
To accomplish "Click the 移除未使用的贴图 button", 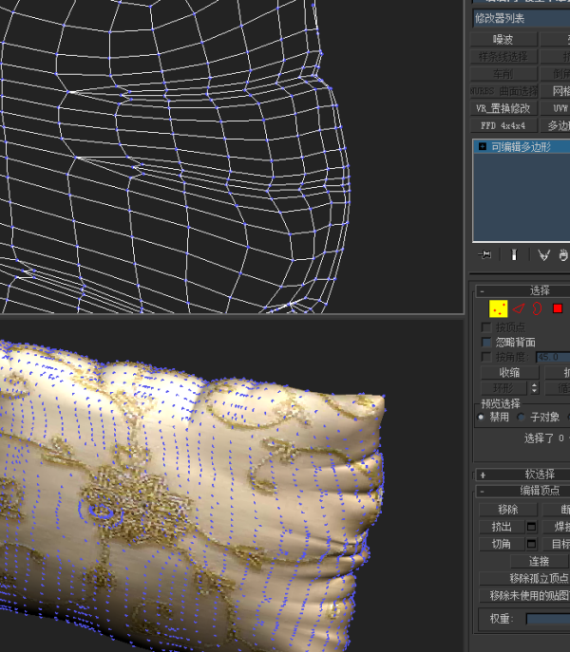I will point(524,595).
